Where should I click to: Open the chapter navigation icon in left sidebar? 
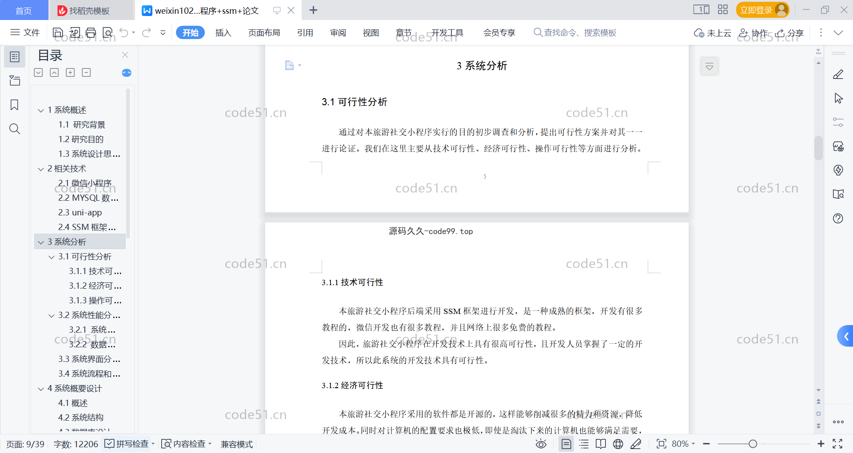point(15,80)
